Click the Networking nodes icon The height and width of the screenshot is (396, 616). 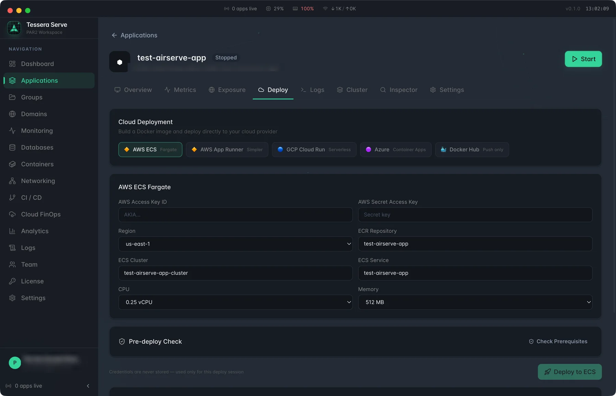pyautogui.click(x=12, y=181)
